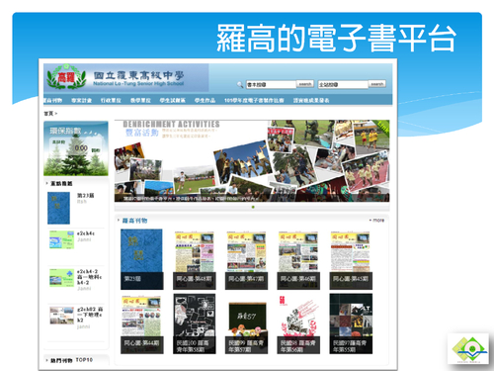The height and width of the screenshot is (371, 494).
Task: Click the search button after the first search field
Action: tap(305, 84)
